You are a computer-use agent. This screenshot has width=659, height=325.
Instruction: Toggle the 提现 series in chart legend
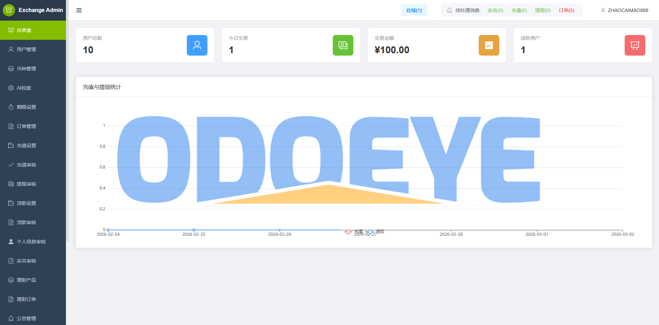(x=375, y=232)
